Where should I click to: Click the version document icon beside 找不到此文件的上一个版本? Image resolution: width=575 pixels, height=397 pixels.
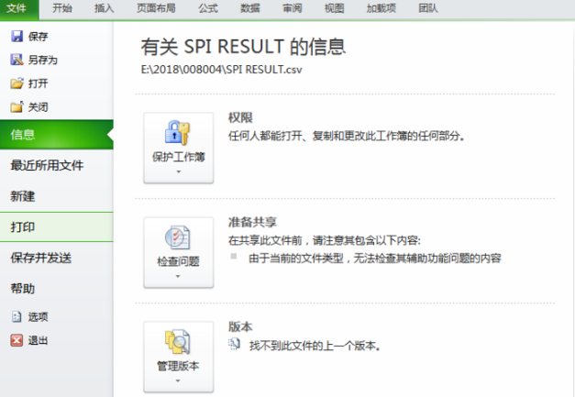click(x=234, y=344)
